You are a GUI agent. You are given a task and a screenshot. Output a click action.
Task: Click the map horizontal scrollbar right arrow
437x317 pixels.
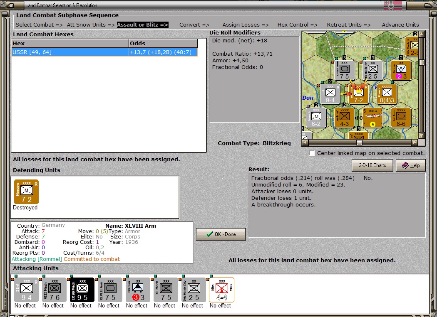pos(415,143)
